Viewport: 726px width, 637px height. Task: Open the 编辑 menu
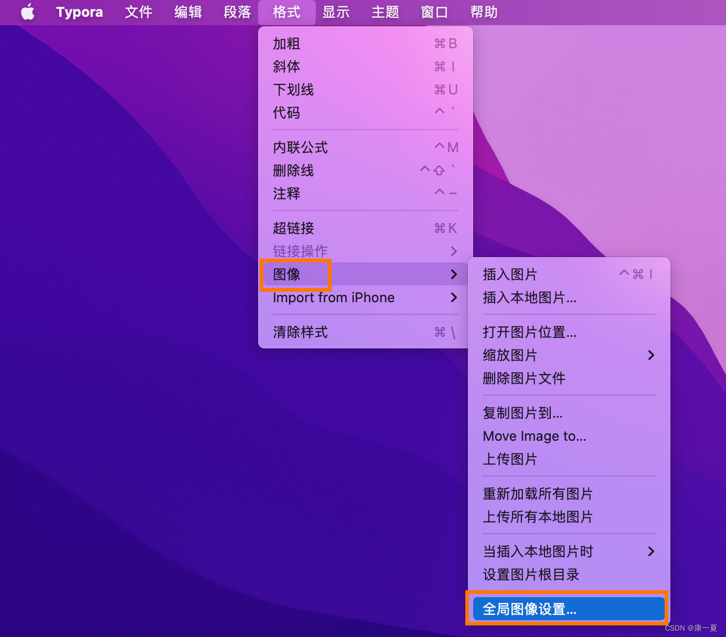[187, 12]
